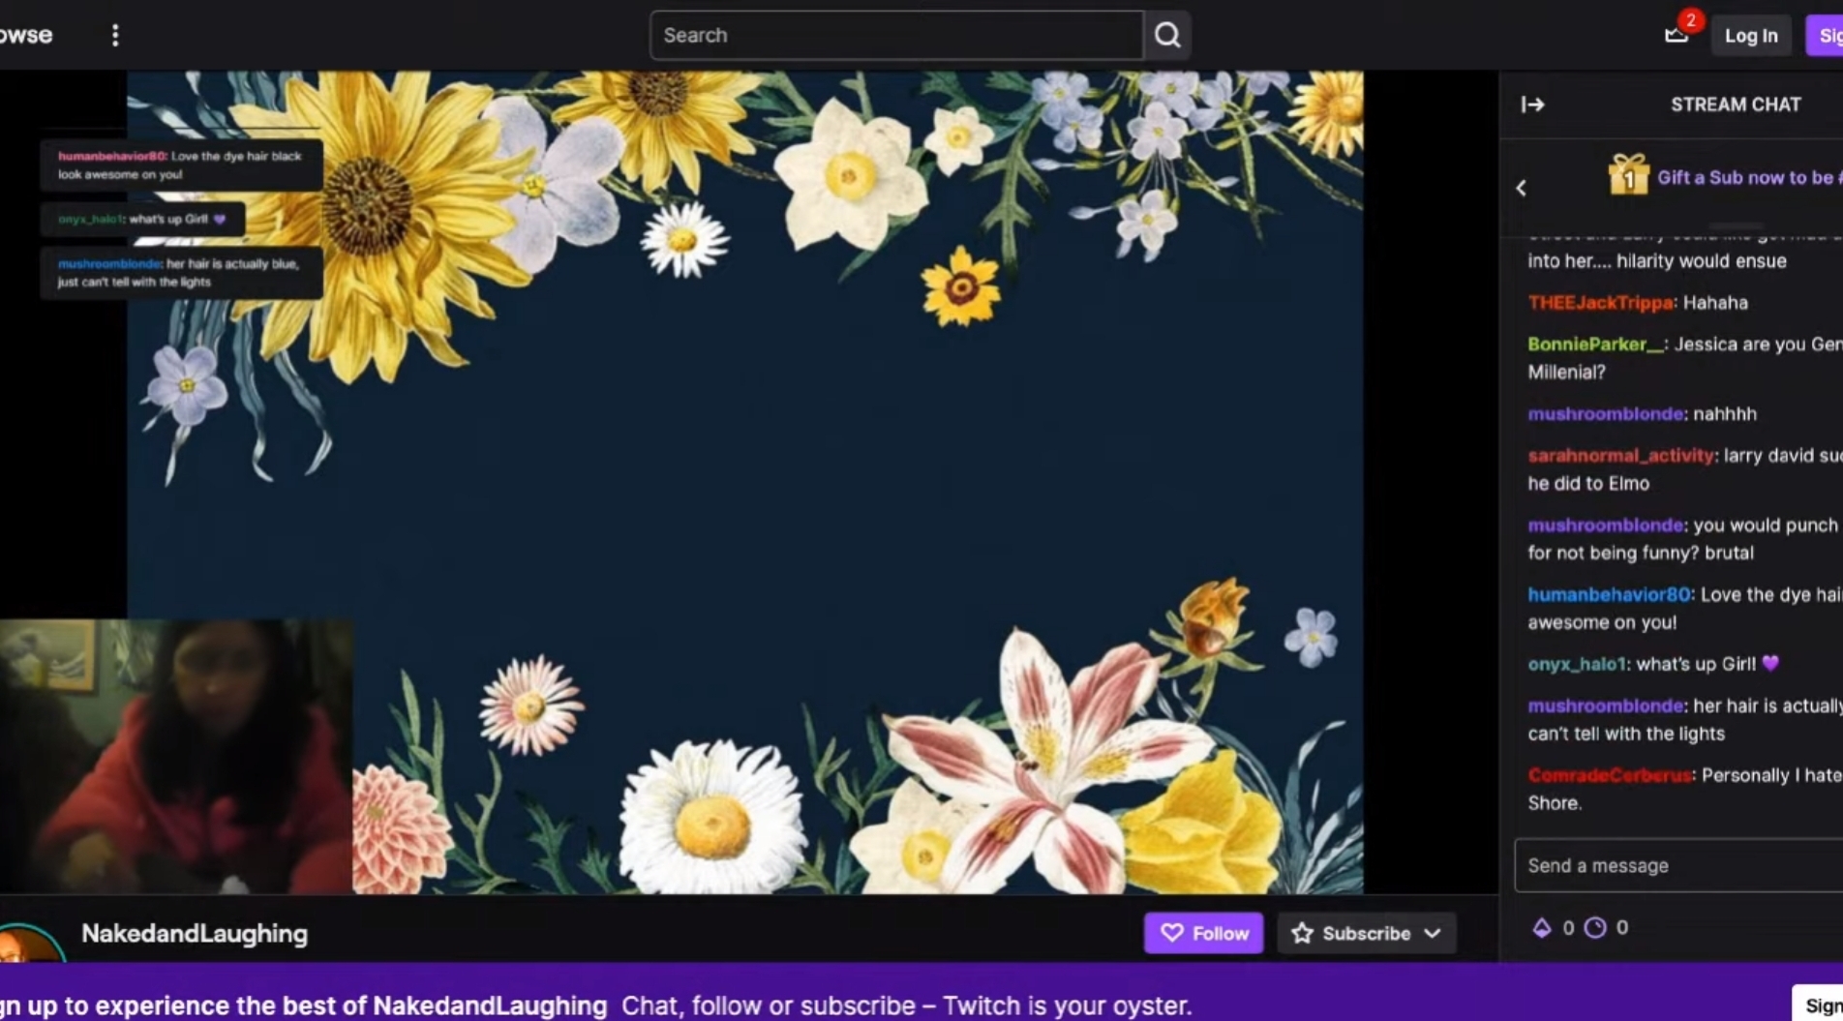This screenshot has height=1021, width=1843.
Task: Go back with chat banner left chevron
Action: coord(1521,188)
